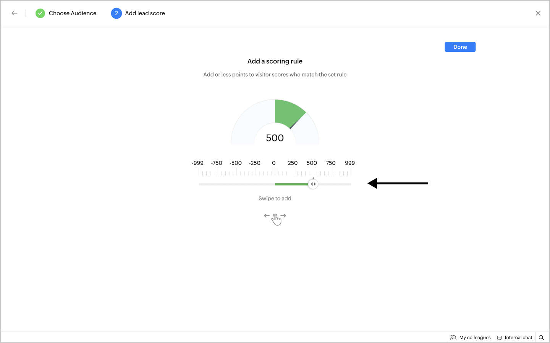Click the -500 label on the score ruler
This screenshot has height=343, width=550.
click(x=236, y=163)
